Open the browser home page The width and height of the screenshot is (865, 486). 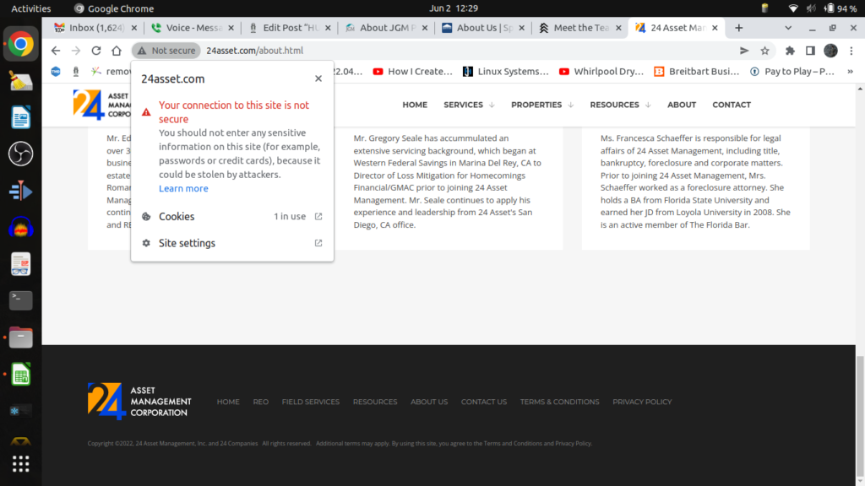point(117,51)
